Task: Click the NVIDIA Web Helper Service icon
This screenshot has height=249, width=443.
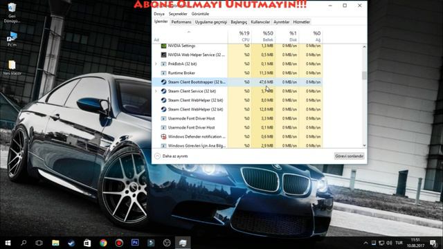Action: coord(163,55)
